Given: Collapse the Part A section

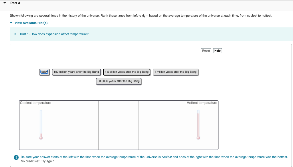Looking at the screenshot, I should pos(4,3).
